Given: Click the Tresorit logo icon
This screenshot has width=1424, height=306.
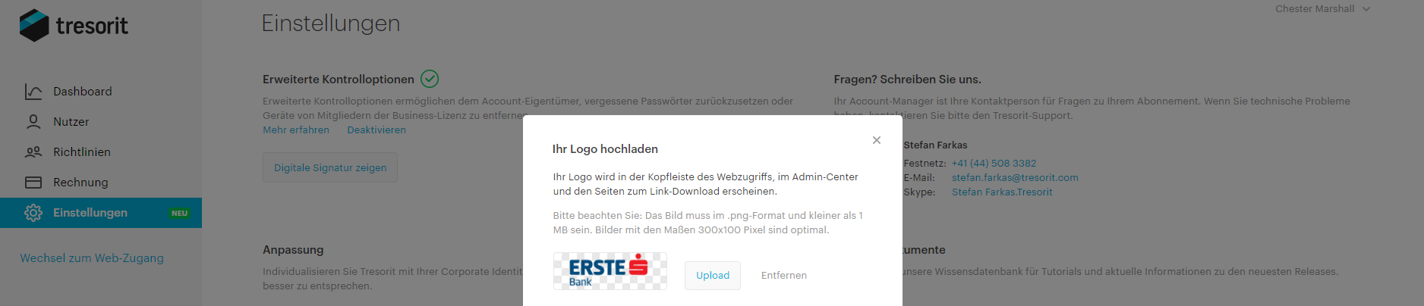Looking at the screenshot, I should point(34,26).
